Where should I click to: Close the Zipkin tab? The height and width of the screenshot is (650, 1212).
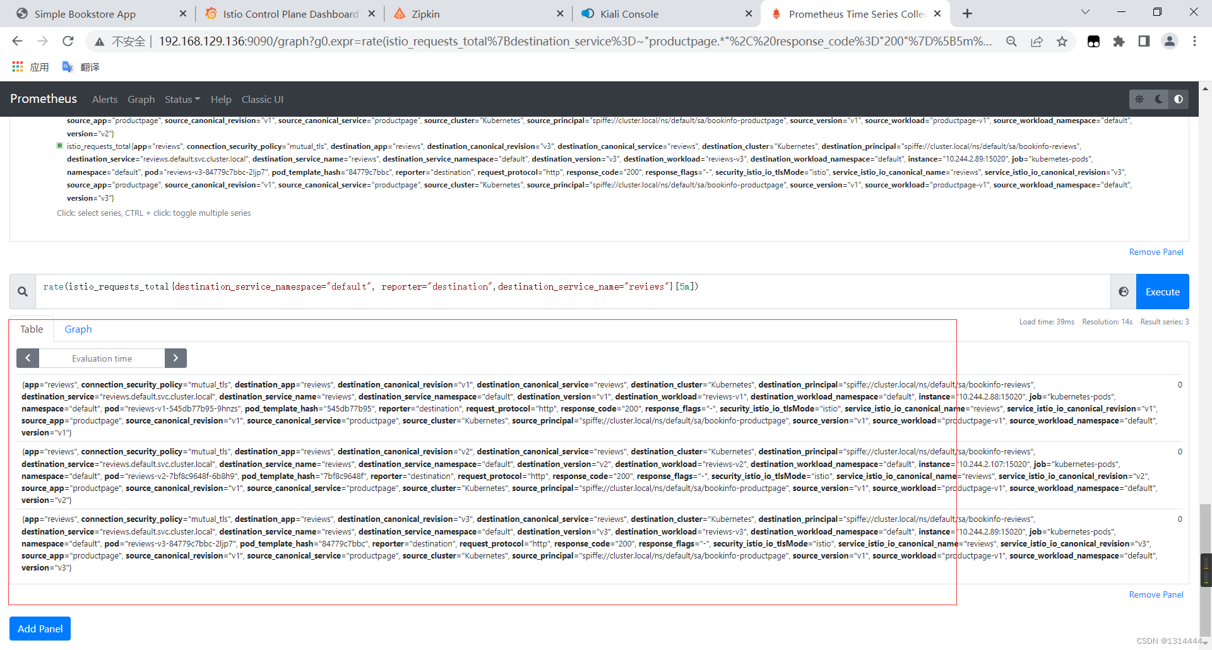coord(560,14)
